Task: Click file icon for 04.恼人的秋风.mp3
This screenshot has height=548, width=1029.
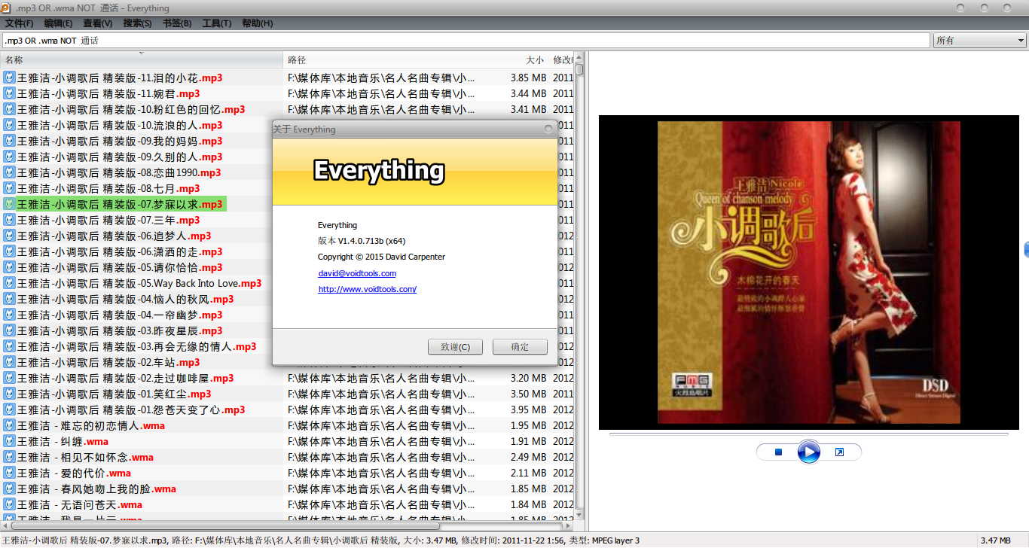Action: point(9,299)
